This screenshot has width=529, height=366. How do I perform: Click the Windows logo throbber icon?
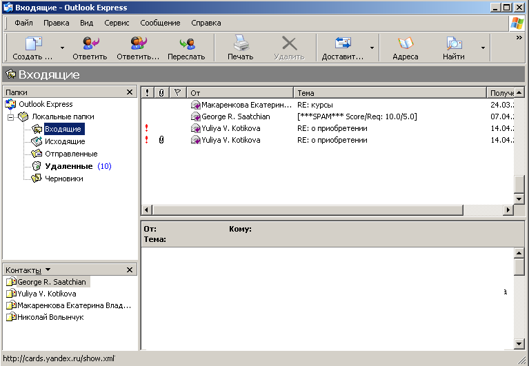click(x=517, y=23)
